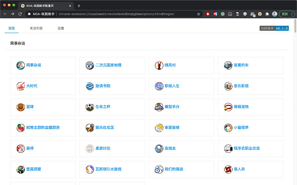Image resolution: width=297 pixels, height=185 pixels.
Task: Open the 职场人生 link
Action: coord(172,86)
